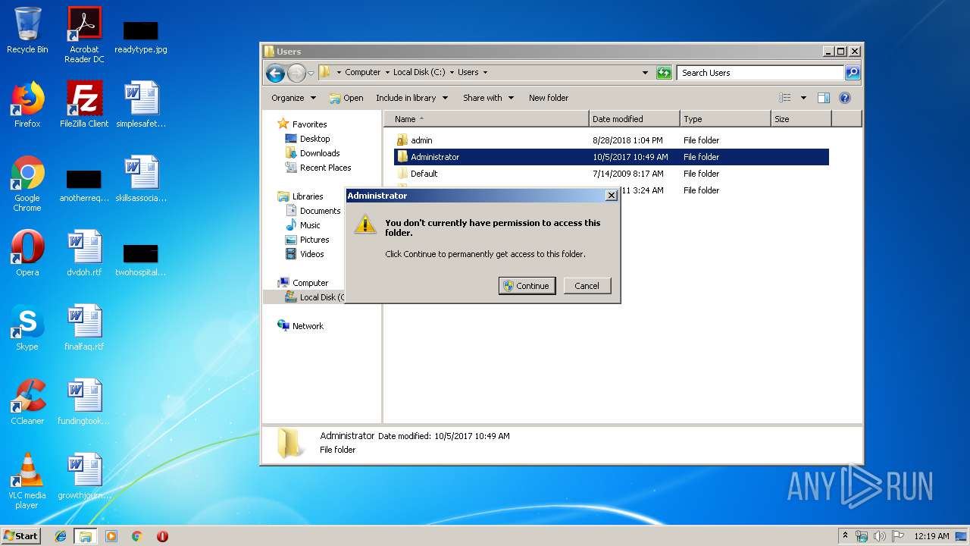Select Google Chrome desktop shortcut
Image resolution: width=970 pixels, height=546 pixels.
(27, 184)
